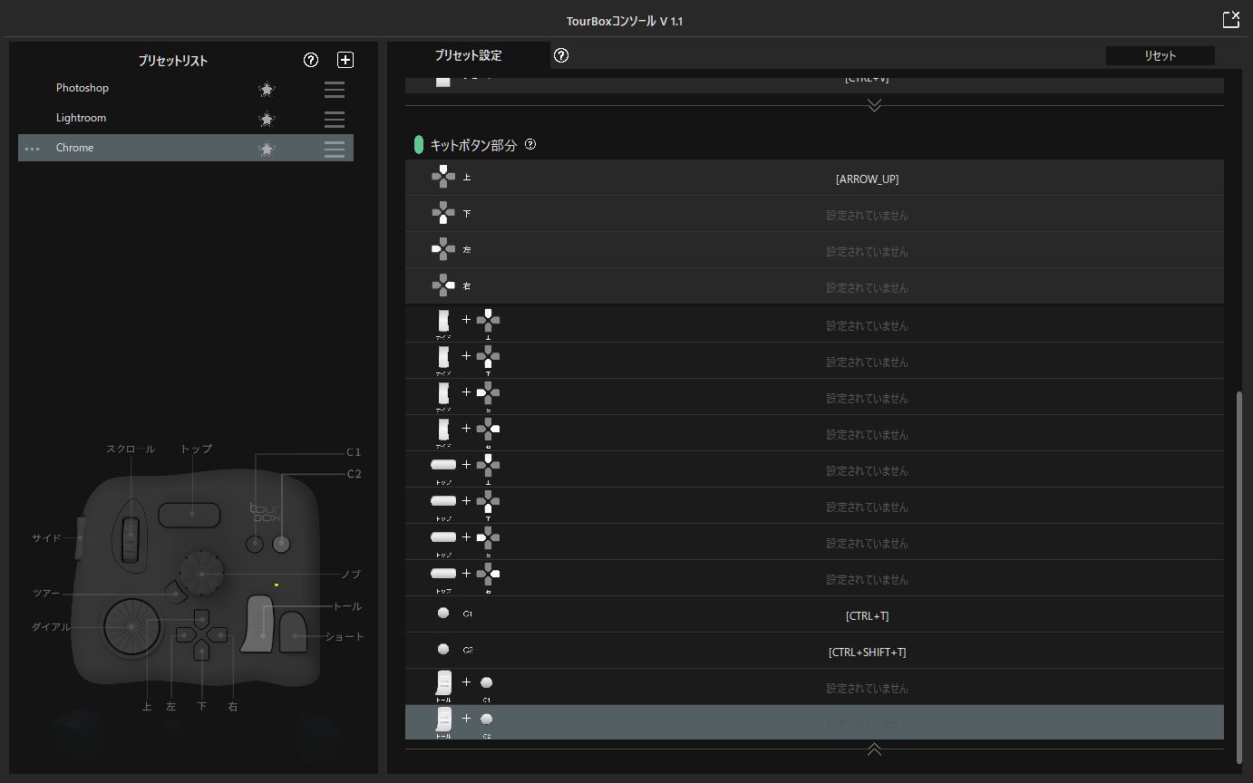Collapse section with double chevron up

(874, 749)
